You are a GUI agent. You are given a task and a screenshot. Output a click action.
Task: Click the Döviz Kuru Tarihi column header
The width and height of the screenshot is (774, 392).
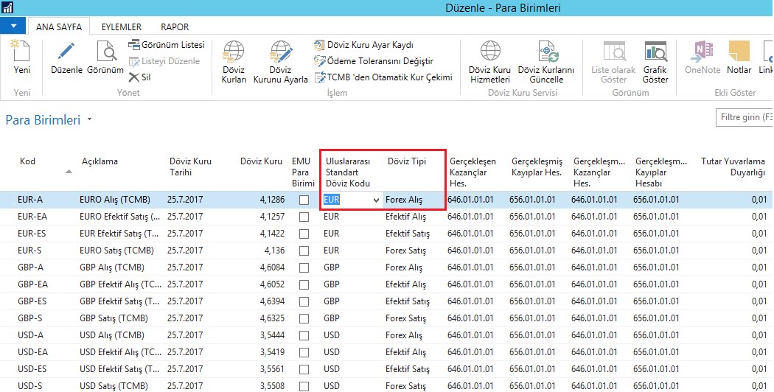tap(190, 167)
